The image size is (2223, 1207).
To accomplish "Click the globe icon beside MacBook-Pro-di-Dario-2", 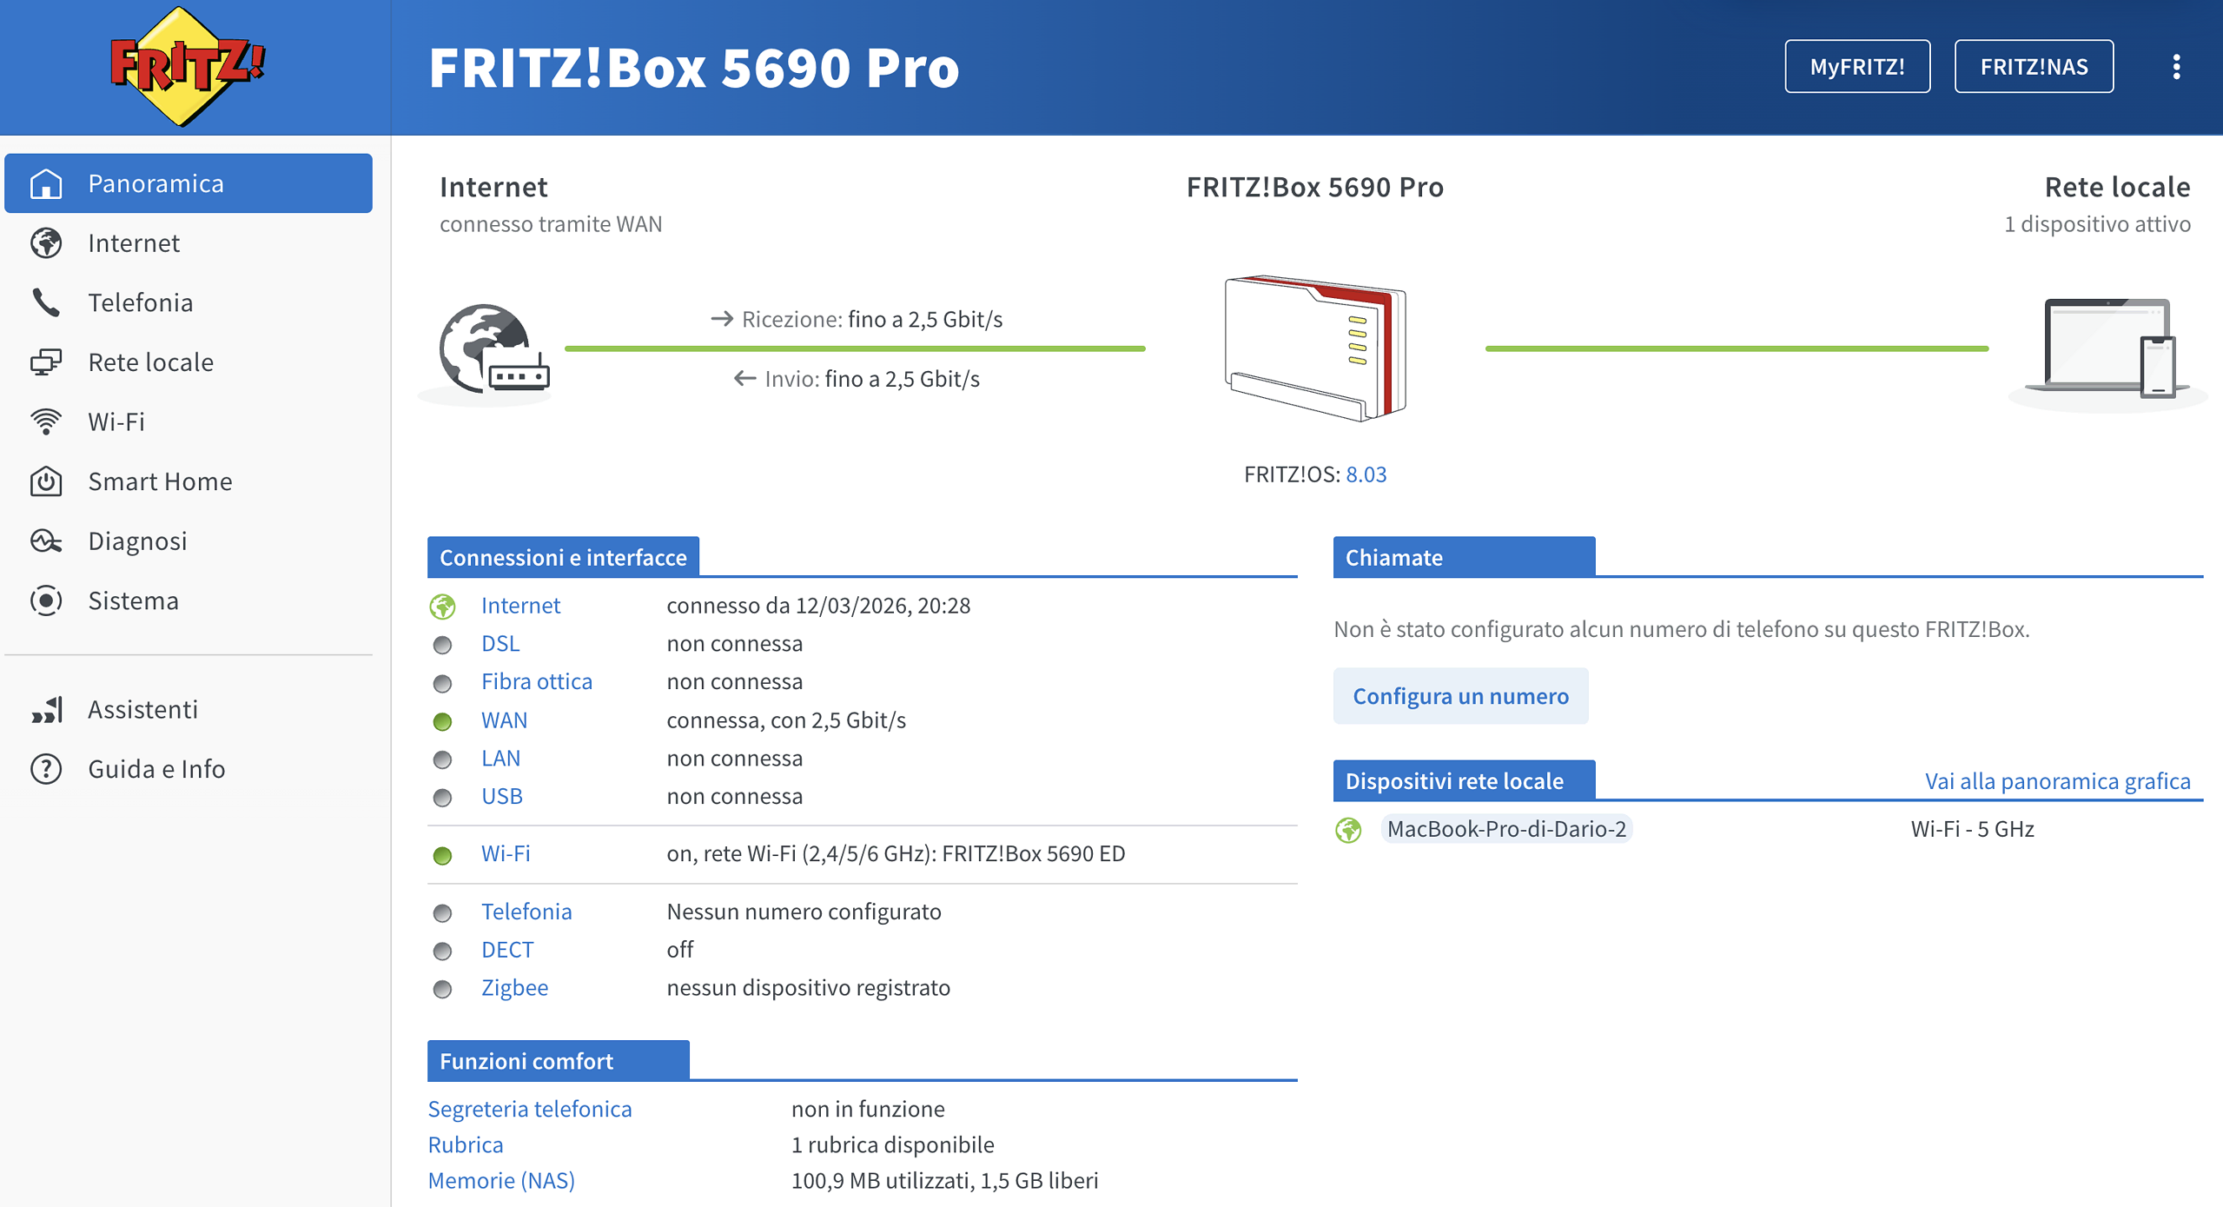I will (x=1348, y=830).
